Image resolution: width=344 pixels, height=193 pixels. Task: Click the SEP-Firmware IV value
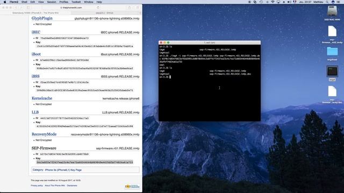click(x=64, y=154)
